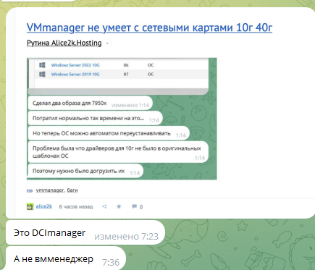
Task: Click the share icon under the post
Action: (104, 206)
